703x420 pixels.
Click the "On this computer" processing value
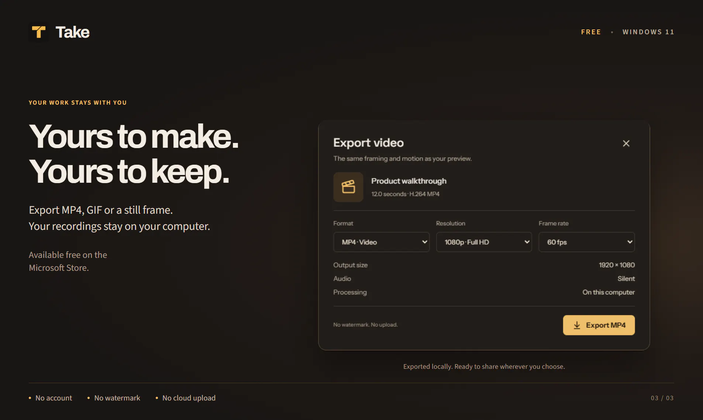(x=609, y=292)
